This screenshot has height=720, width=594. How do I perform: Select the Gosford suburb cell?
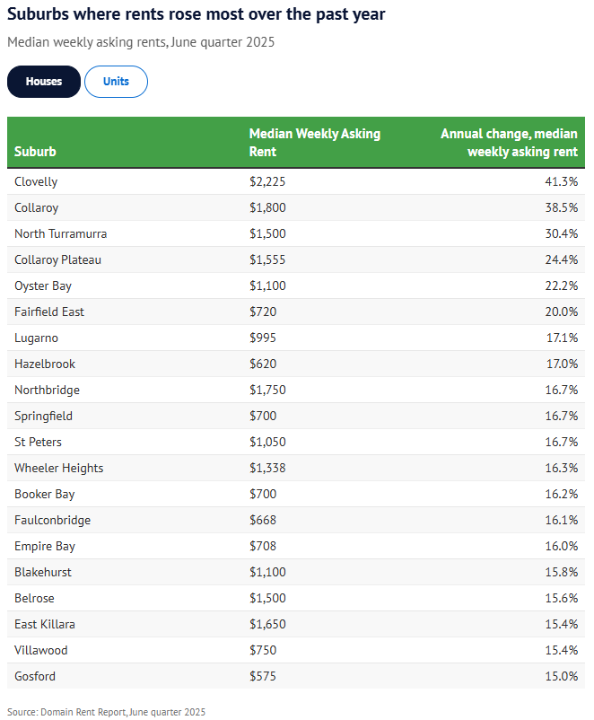coord(35,676)
